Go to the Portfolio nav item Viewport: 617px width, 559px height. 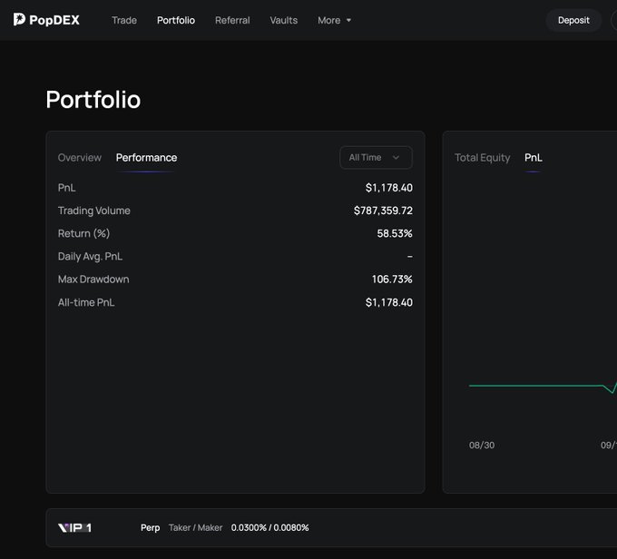click(176, 20)
